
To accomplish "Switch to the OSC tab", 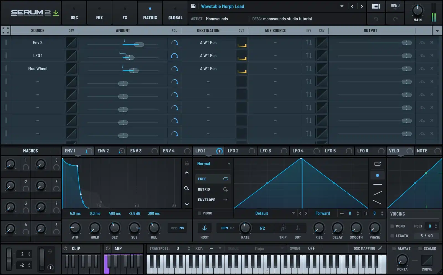I will (74, 13).
